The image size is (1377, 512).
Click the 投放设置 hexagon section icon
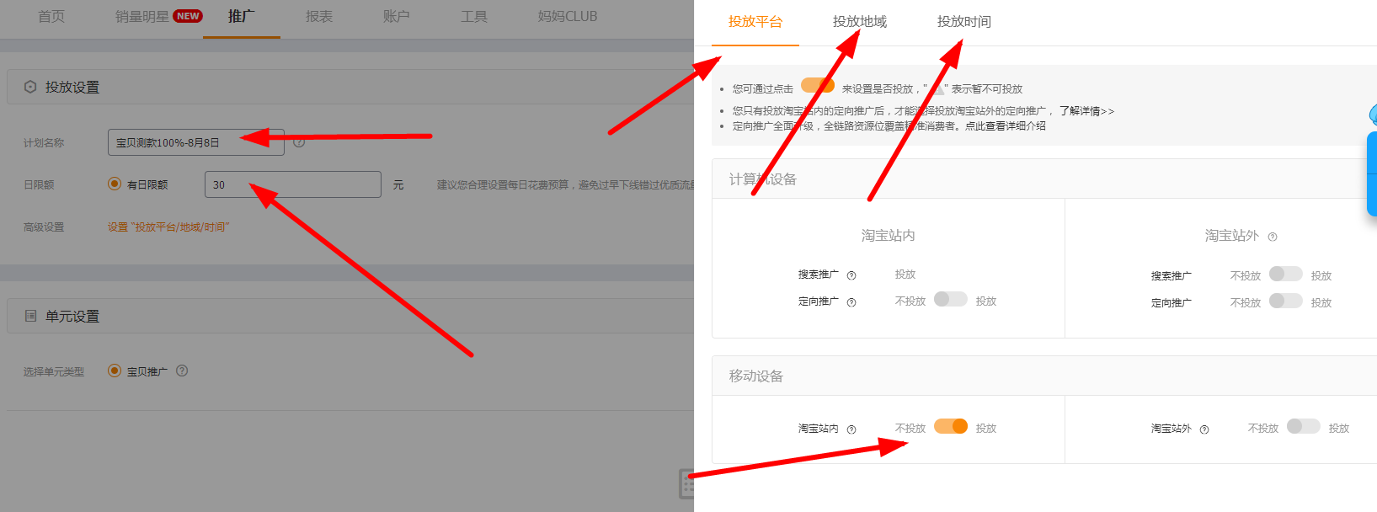click(x=30, y=87)
